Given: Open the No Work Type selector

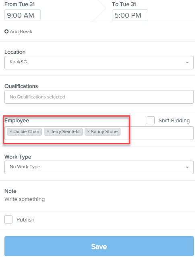Looking at the screenshot, I should pos(99,167).
